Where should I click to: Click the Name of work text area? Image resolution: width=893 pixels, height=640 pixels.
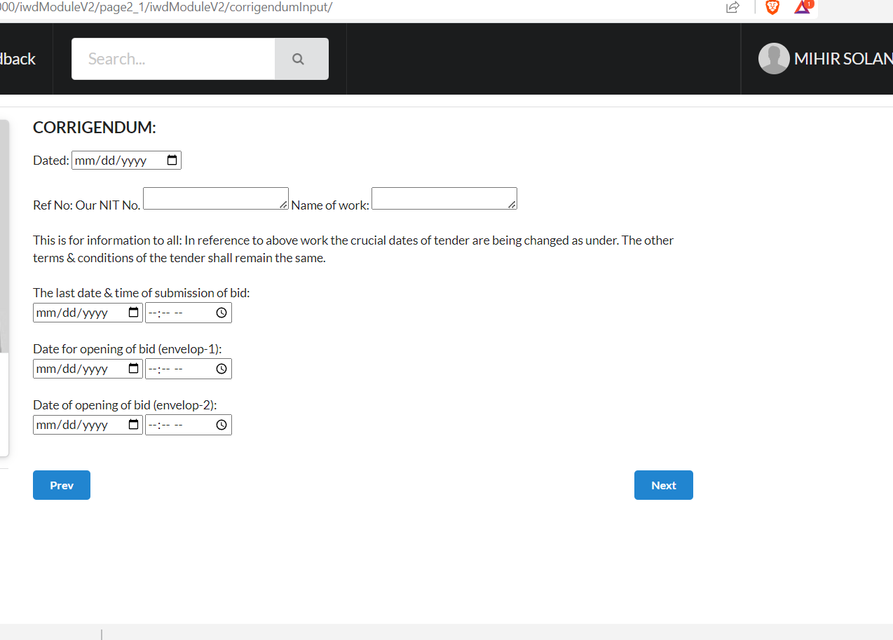pyautogui.click(x=444, y=198)
